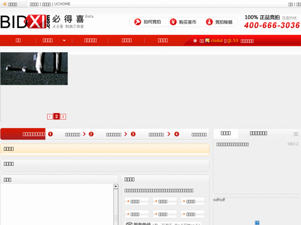
Task: Select the highlighted banner slide 2 button
Action: (56, 116)
